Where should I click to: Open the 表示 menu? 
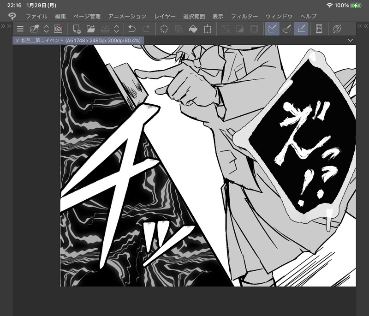(218, 16)
